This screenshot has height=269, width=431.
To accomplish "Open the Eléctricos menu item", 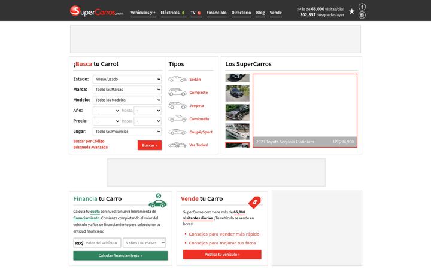I will coord(173,13).
